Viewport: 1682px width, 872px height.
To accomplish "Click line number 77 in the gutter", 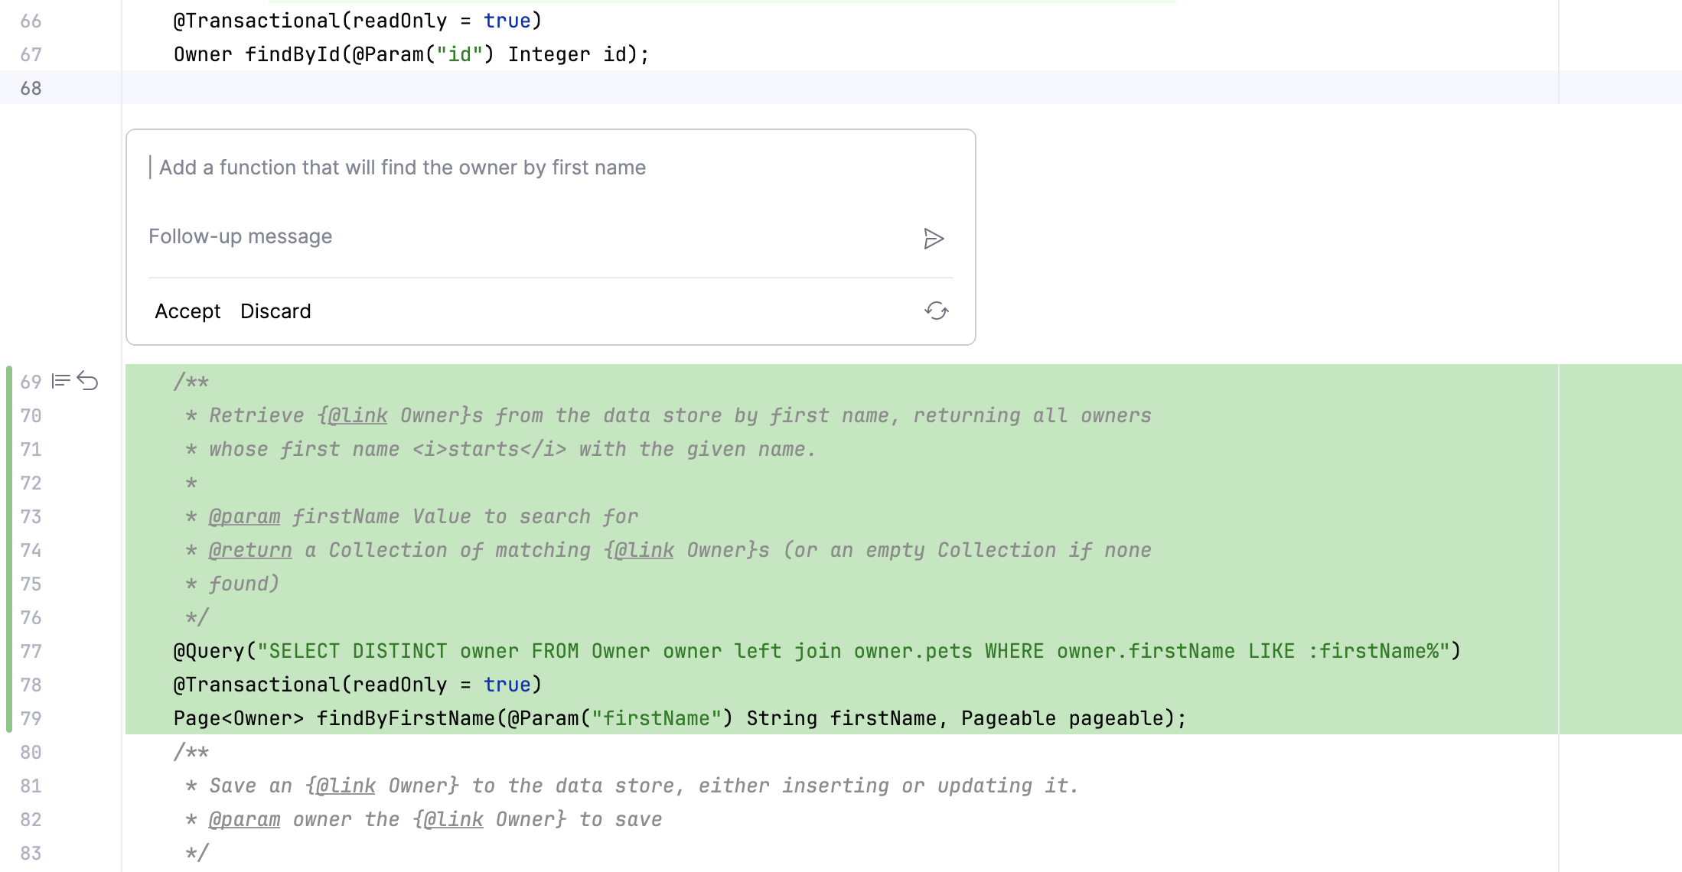I will [x=31, y=651].
